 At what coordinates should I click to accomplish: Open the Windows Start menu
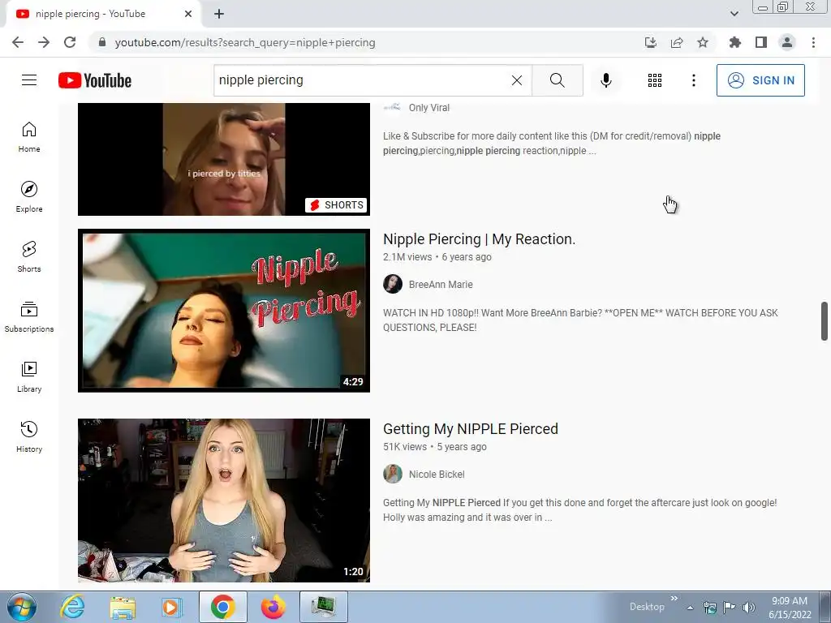(x=22, y=607)
